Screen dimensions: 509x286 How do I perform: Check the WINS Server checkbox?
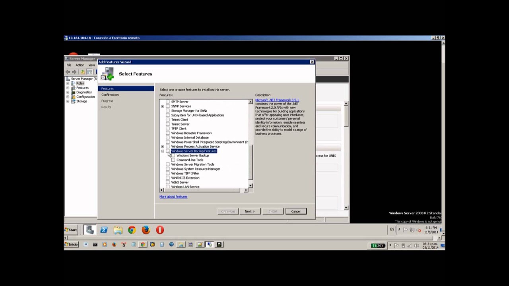pyautogui.click(x=168, y=182)
